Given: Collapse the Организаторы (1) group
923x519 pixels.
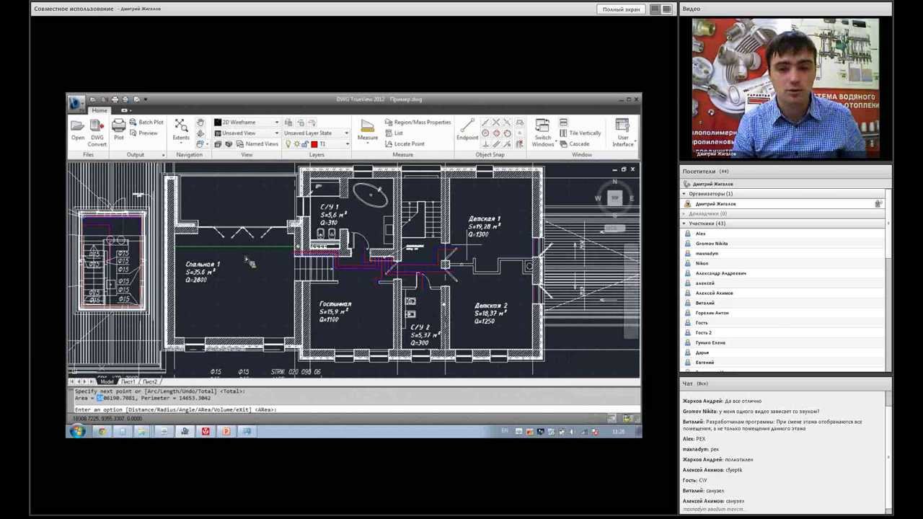Looking at the screenshot, I should pyautogui.click(x=684, y=194).
